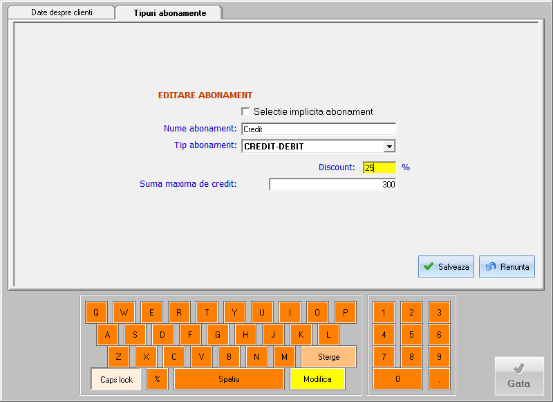Tap the J key on keyboard
The image size is (553, 402).
pyautogui.click(x=273, y=335)
